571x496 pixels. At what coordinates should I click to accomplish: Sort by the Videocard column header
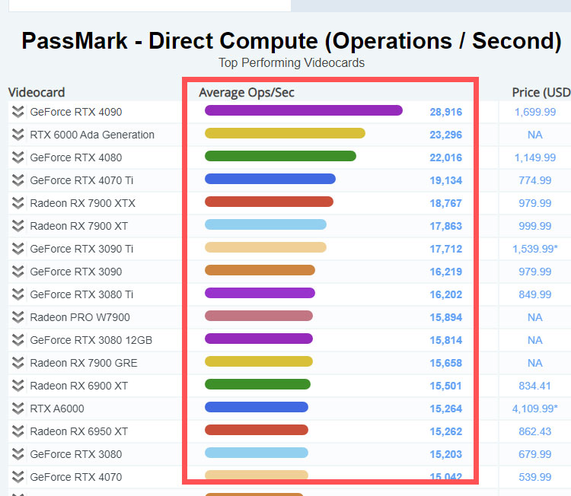pos(37,93)
